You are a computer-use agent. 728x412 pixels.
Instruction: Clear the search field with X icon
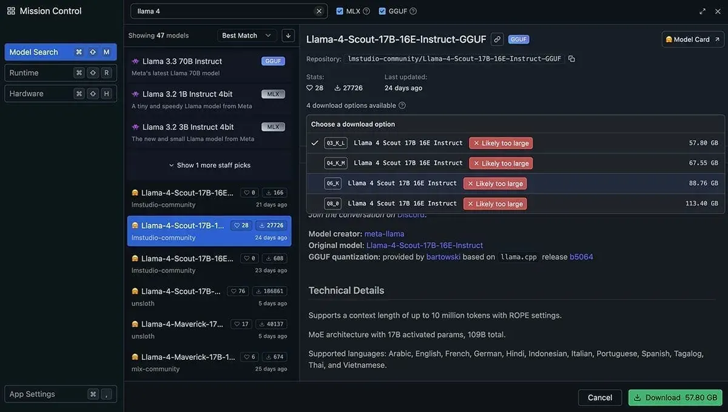pos(319,11)
